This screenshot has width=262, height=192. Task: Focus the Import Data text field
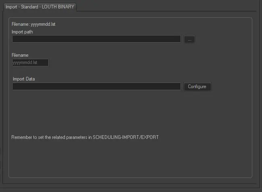click(x=96, y=87)
